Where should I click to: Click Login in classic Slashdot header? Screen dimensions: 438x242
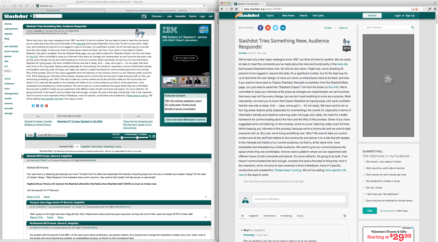202,16
